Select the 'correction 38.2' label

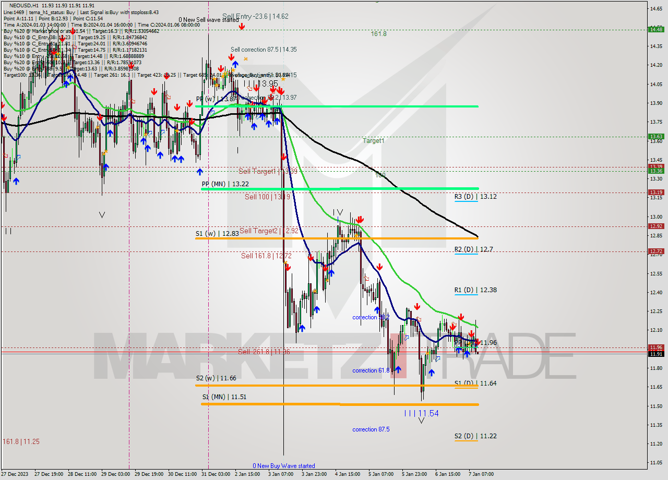[x=371, y=317]
